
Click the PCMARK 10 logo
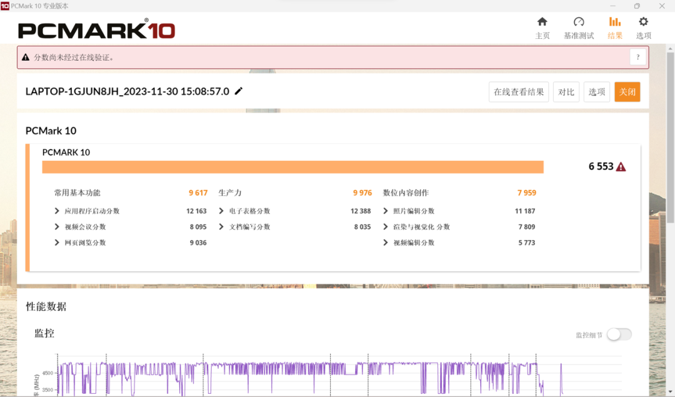pyautogui.click(x=96, y=29)
